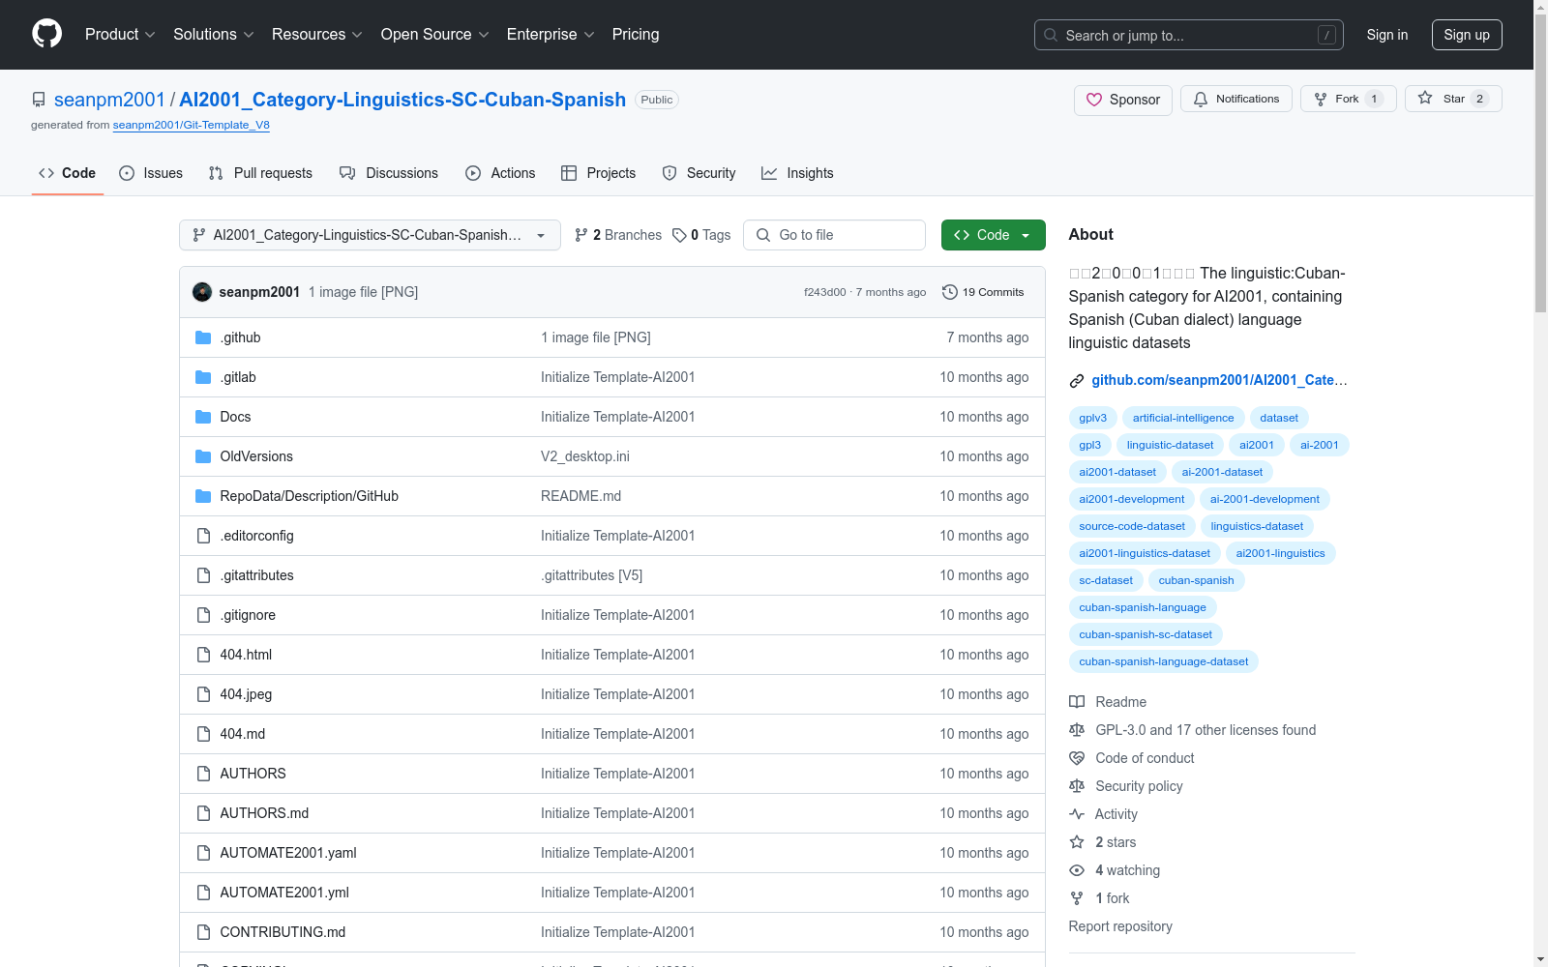Open the 404.jpeg file
This screenshot has height=967, width=1548.
tap(246, 694)
